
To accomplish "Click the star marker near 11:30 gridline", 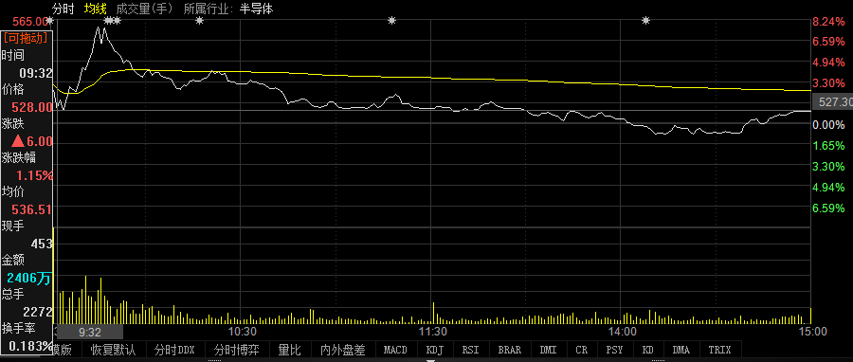I will (x=391, y=21).
